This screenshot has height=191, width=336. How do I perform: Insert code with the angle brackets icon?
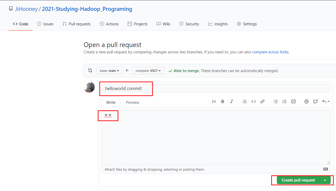pos(254,101)
